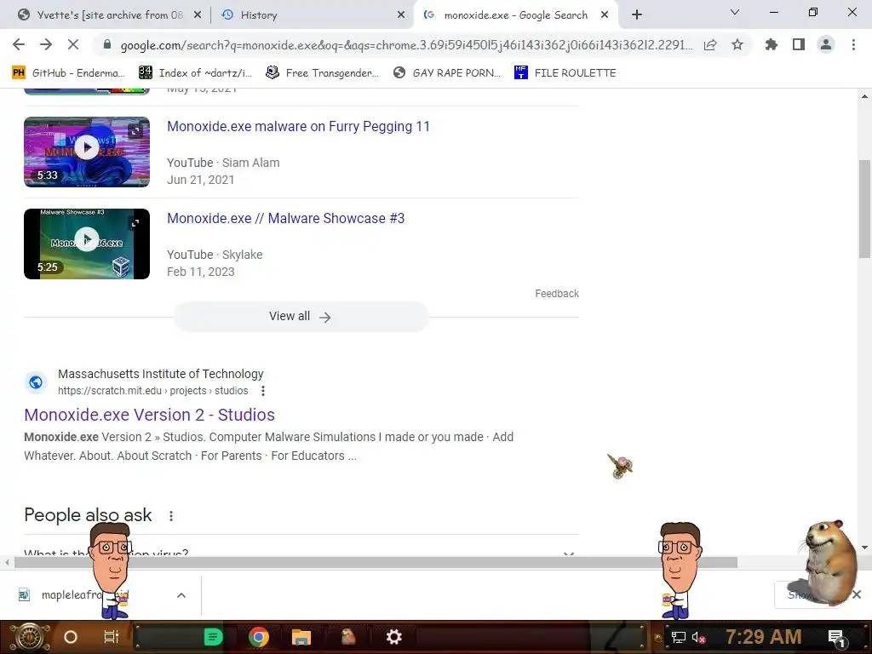Open Monoxide.exe // Malware Showcase #3 link
This screenshot has width=872, height=654.
[286, 219]
